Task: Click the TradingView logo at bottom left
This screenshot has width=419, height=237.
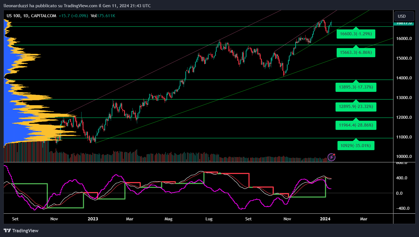Action: 21,231
